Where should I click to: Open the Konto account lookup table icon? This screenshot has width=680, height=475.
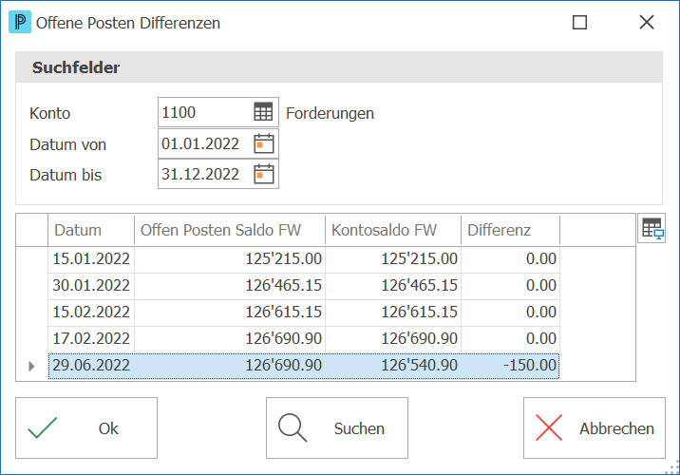coord(263,112)
